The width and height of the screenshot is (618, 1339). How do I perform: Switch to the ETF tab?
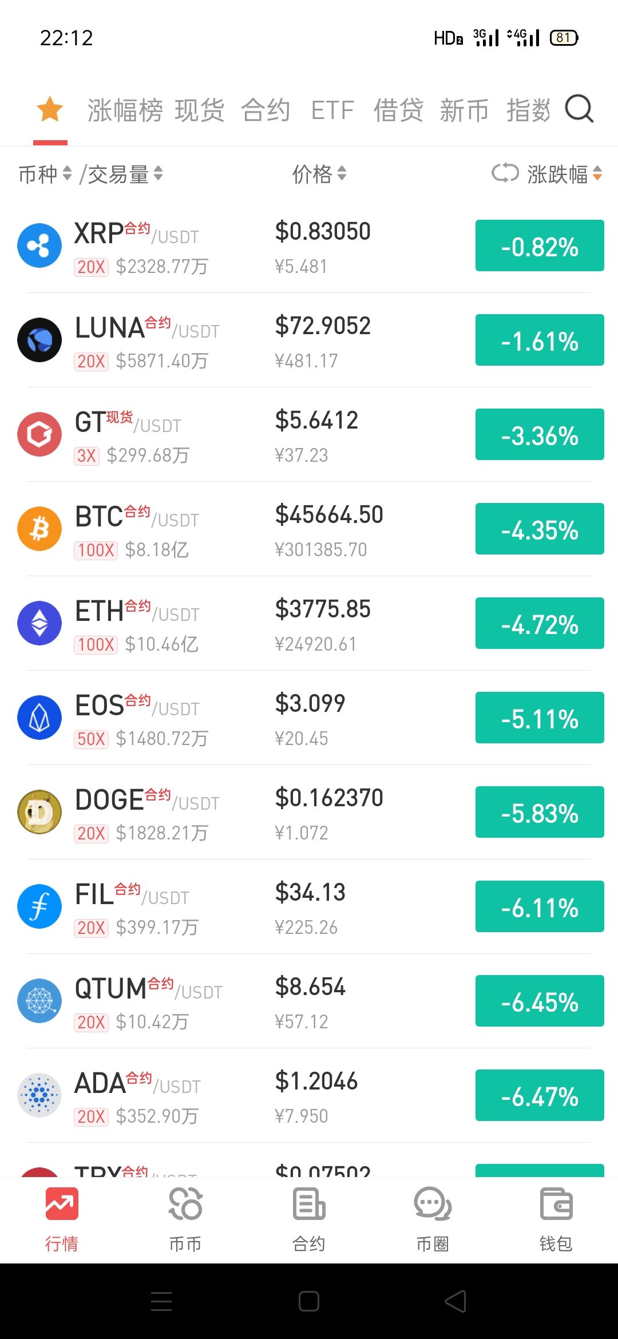(332, 110)
